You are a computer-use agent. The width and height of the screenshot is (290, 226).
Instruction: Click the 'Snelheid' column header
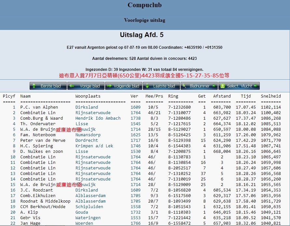[271, 96]
